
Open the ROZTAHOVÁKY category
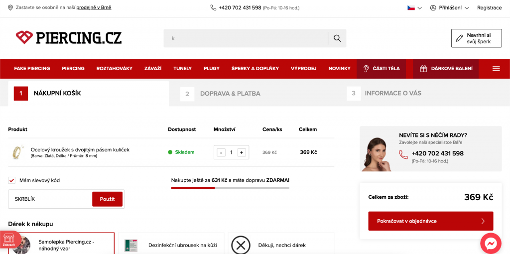point(115,69)
